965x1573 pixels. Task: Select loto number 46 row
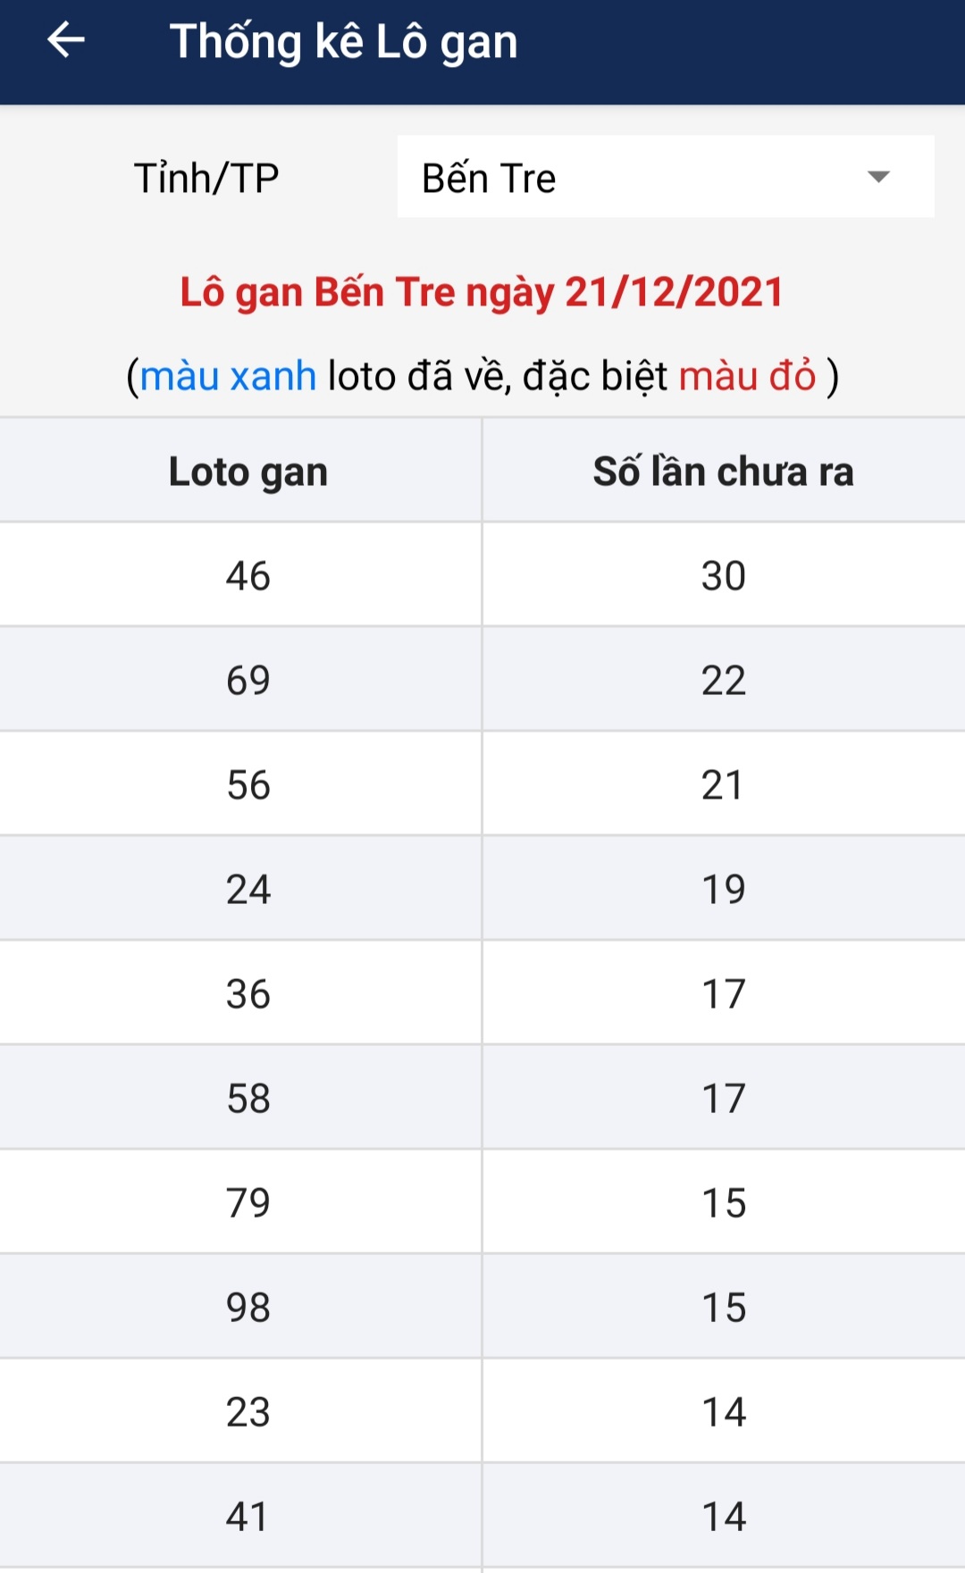(x=248, y=575)
